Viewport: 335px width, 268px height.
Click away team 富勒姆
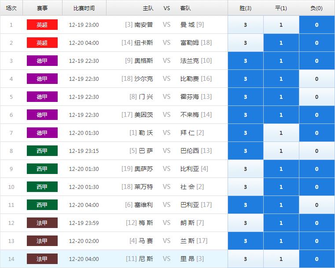(x=189, y=43)
